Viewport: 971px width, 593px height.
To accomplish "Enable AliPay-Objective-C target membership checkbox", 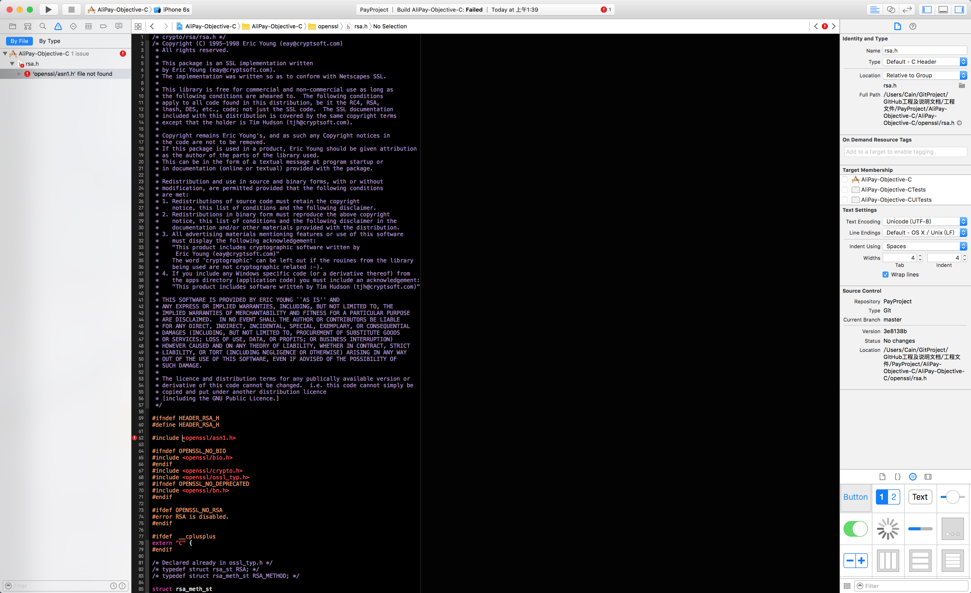I will (x=845, y=180).
